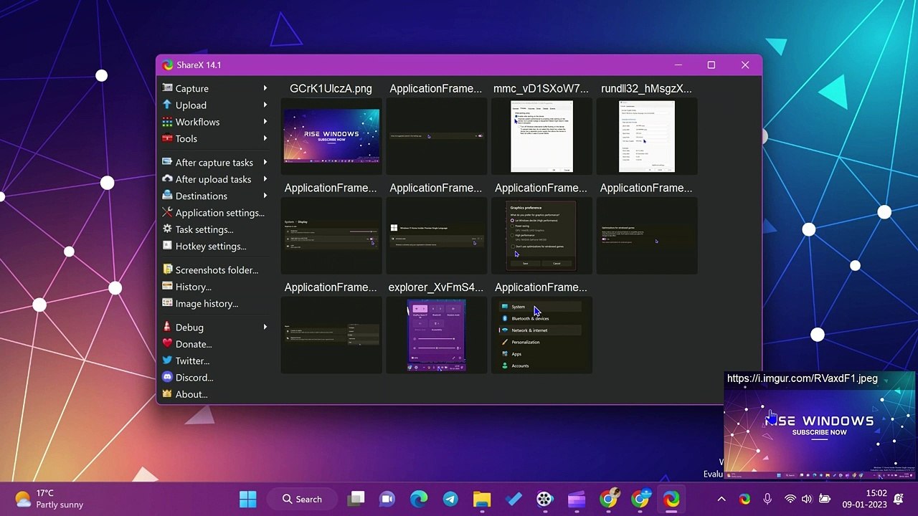
Task: Expand the Debug submenu arrow
Action: point(265,328)
